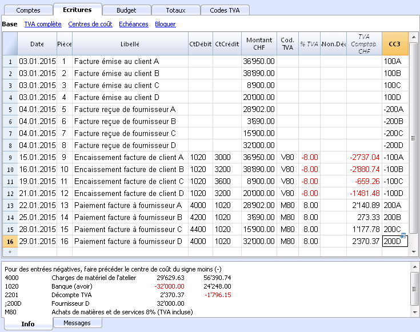Screen dimensions: 420x332
Task: Click 'Décompte TVA' info line
Action: [71, 295]
